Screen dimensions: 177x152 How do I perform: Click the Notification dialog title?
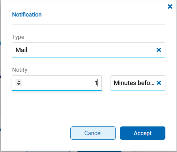[x=27, y=15]
